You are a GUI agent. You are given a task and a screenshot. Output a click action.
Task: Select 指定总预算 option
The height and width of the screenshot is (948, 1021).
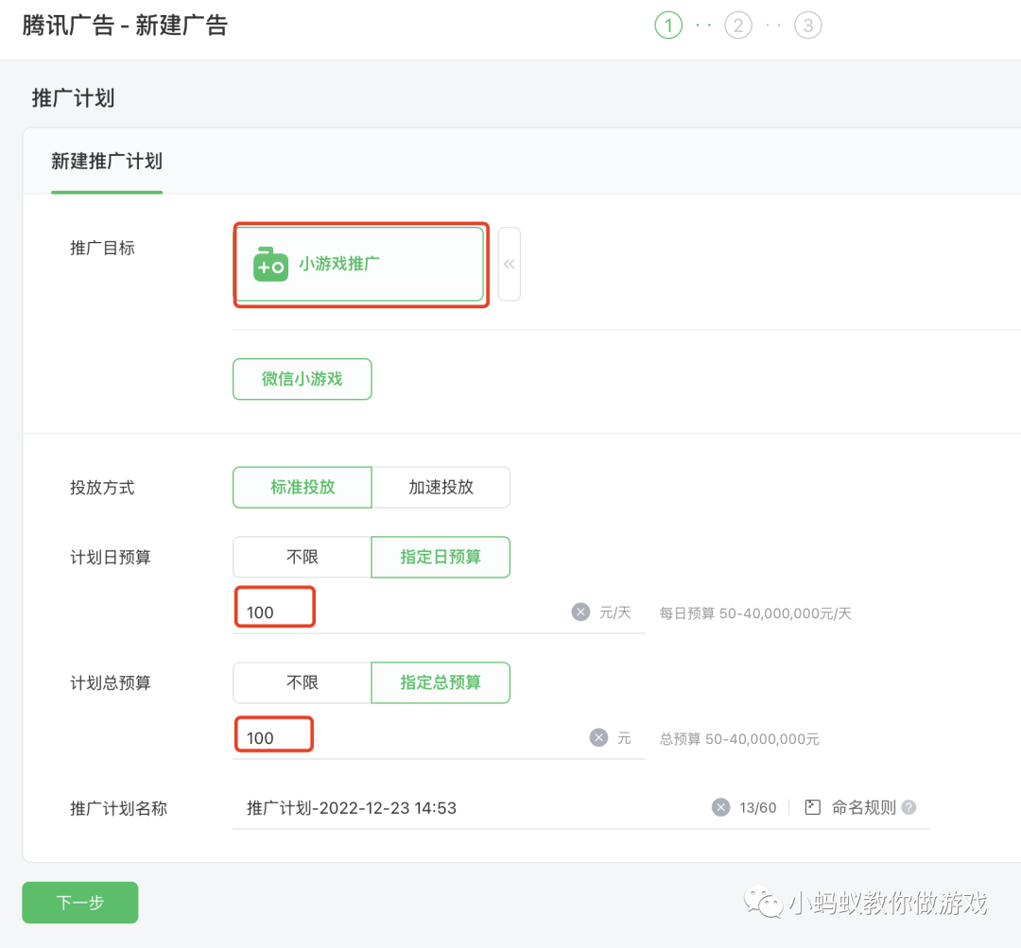coord(441,682)
